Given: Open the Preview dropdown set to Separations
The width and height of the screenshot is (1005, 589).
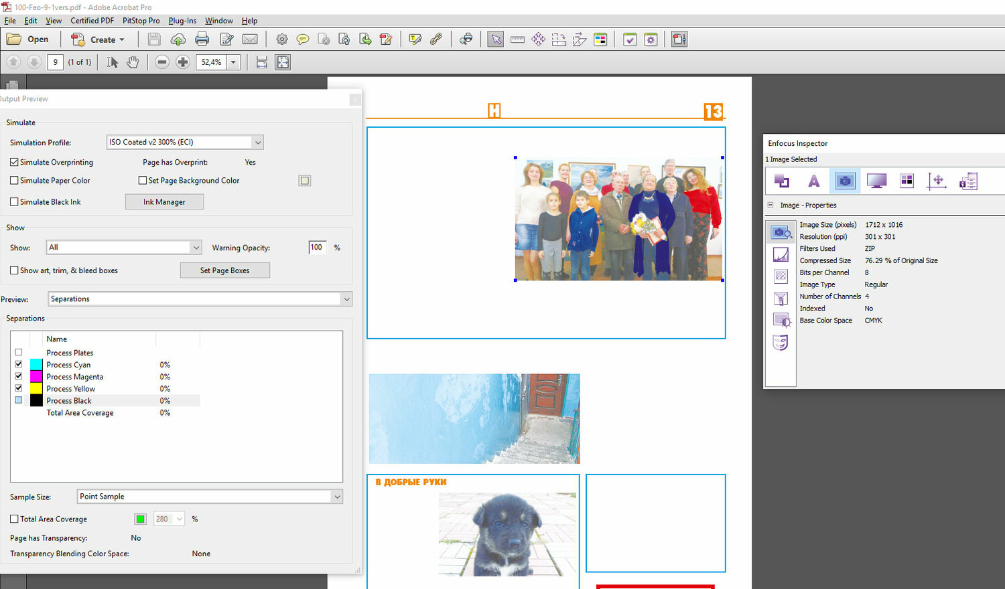Looking at the screenshot, I should pos(200,299).
